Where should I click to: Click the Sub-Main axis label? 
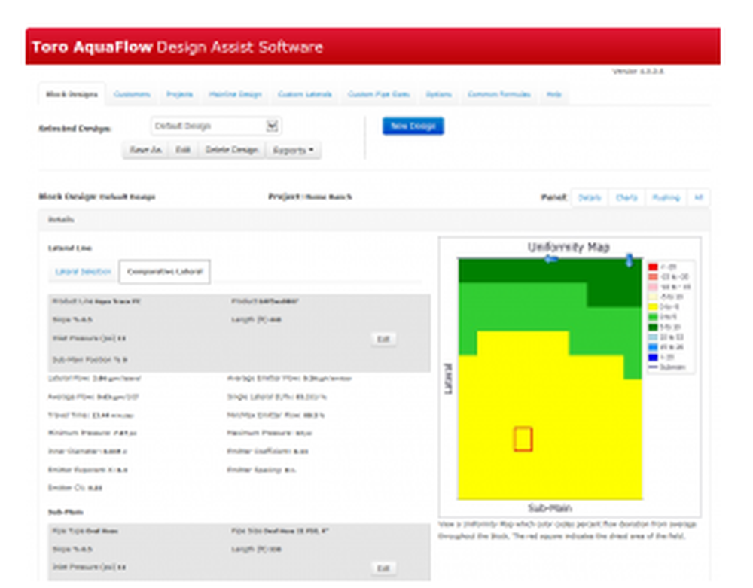point(550,508)
